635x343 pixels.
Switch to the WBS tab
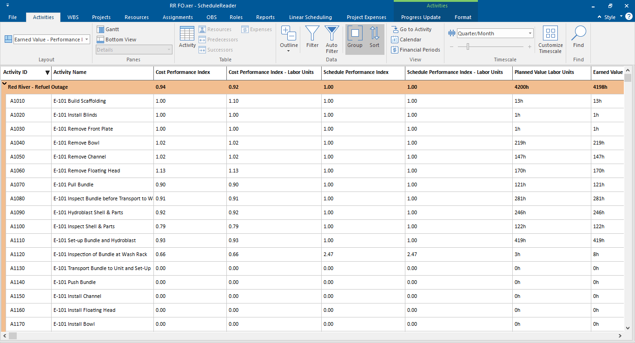[73, 17]
